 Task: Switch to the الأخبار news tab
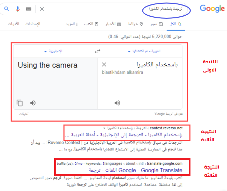[113, 24]
